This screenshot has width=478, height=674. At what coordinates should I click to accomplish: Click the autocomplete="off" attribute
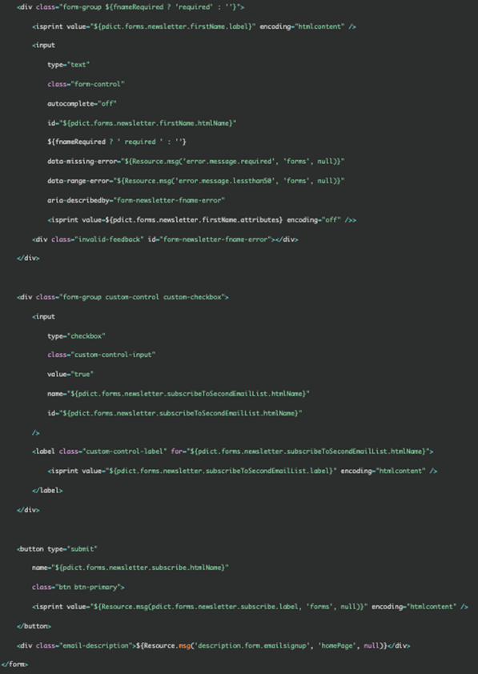pos(82,103)
